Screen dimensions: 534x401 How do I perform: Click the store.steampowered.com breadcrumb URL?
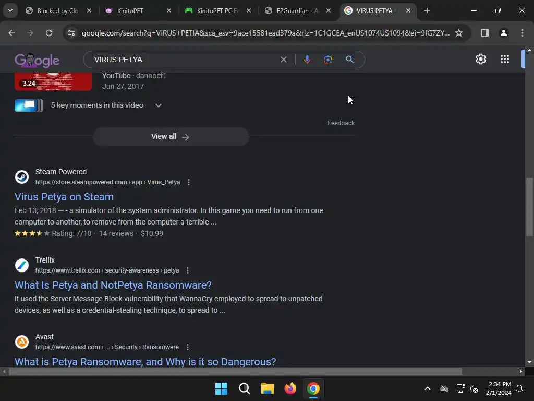107,182
